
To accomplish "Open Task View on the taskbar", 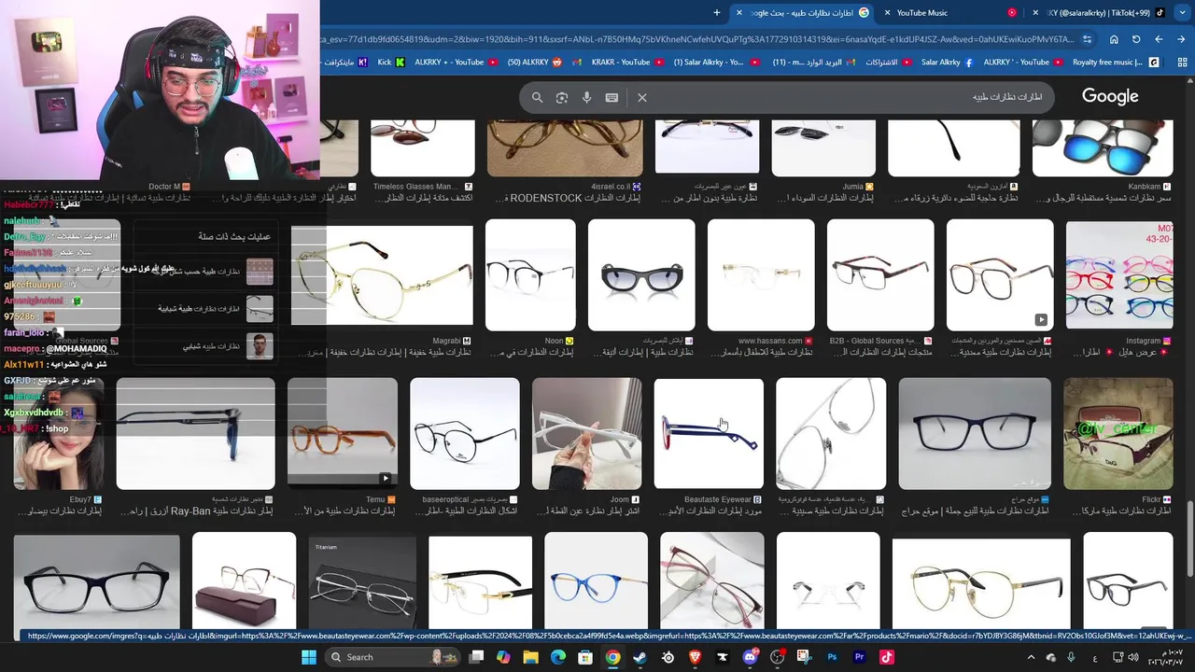I will [x=476, y=657].
